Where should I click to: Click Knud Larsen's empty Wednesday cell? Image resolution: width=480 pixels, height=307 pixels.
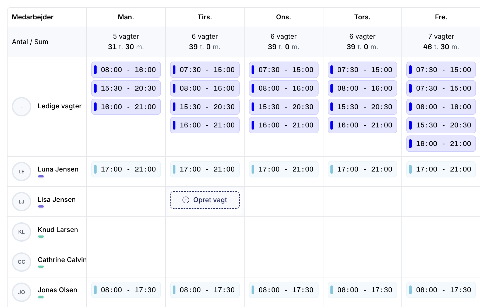284,232
